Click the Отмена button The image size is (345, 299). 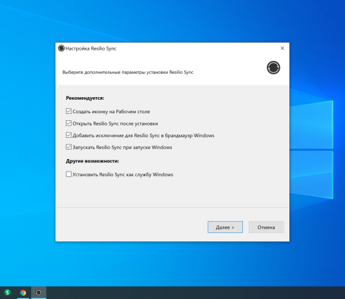coord(266,227)
